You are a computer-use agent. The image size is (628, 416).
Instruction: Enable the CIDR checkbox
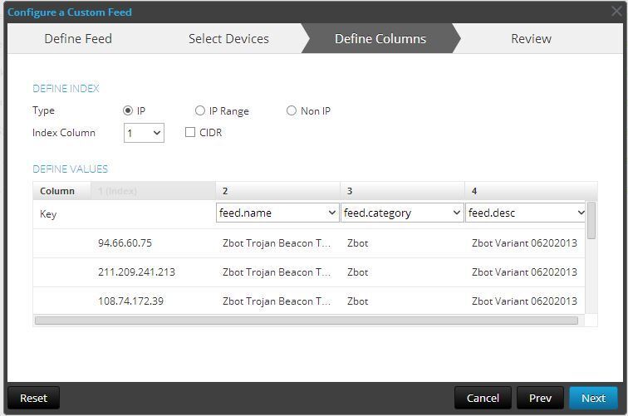coord(190,132)
